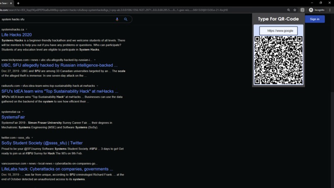Expand dropdown arrow beside radiussfu.com URL
Image resolution: width=334 pixels, height=188 pixels.
97,86
